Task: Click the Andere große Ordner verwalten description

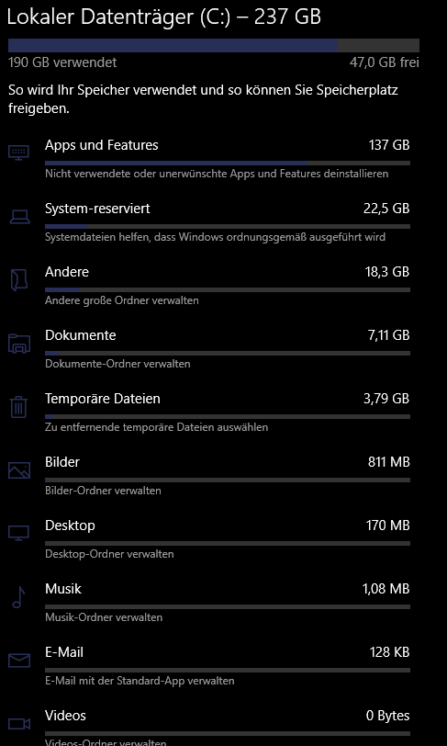Action: (x=122, y=300)
